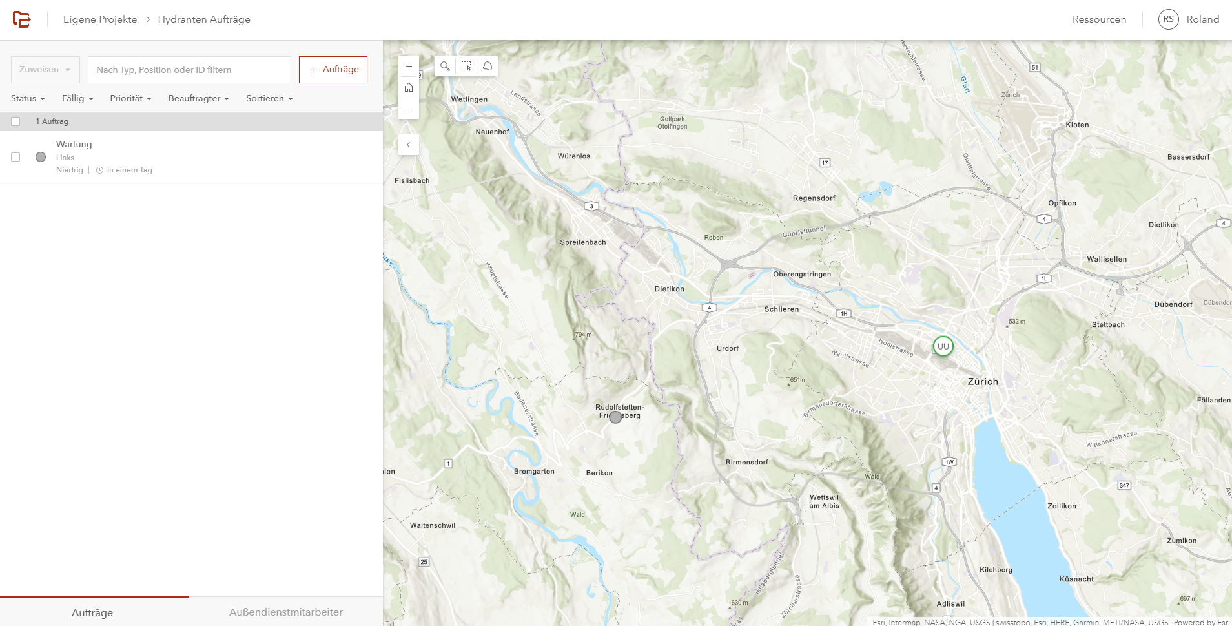Viewport: 1232px width, 626px height.
Task: Switch to the Außendienstmitarbeiter tab
Action: coord(286,612)
